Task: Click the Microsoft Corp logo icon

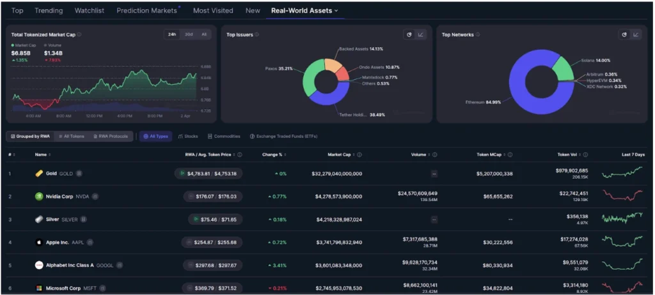Action: click(x=38, y=288)
